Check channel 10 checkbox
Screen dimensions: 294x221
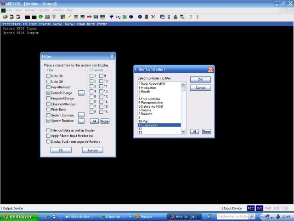point(101,81)
